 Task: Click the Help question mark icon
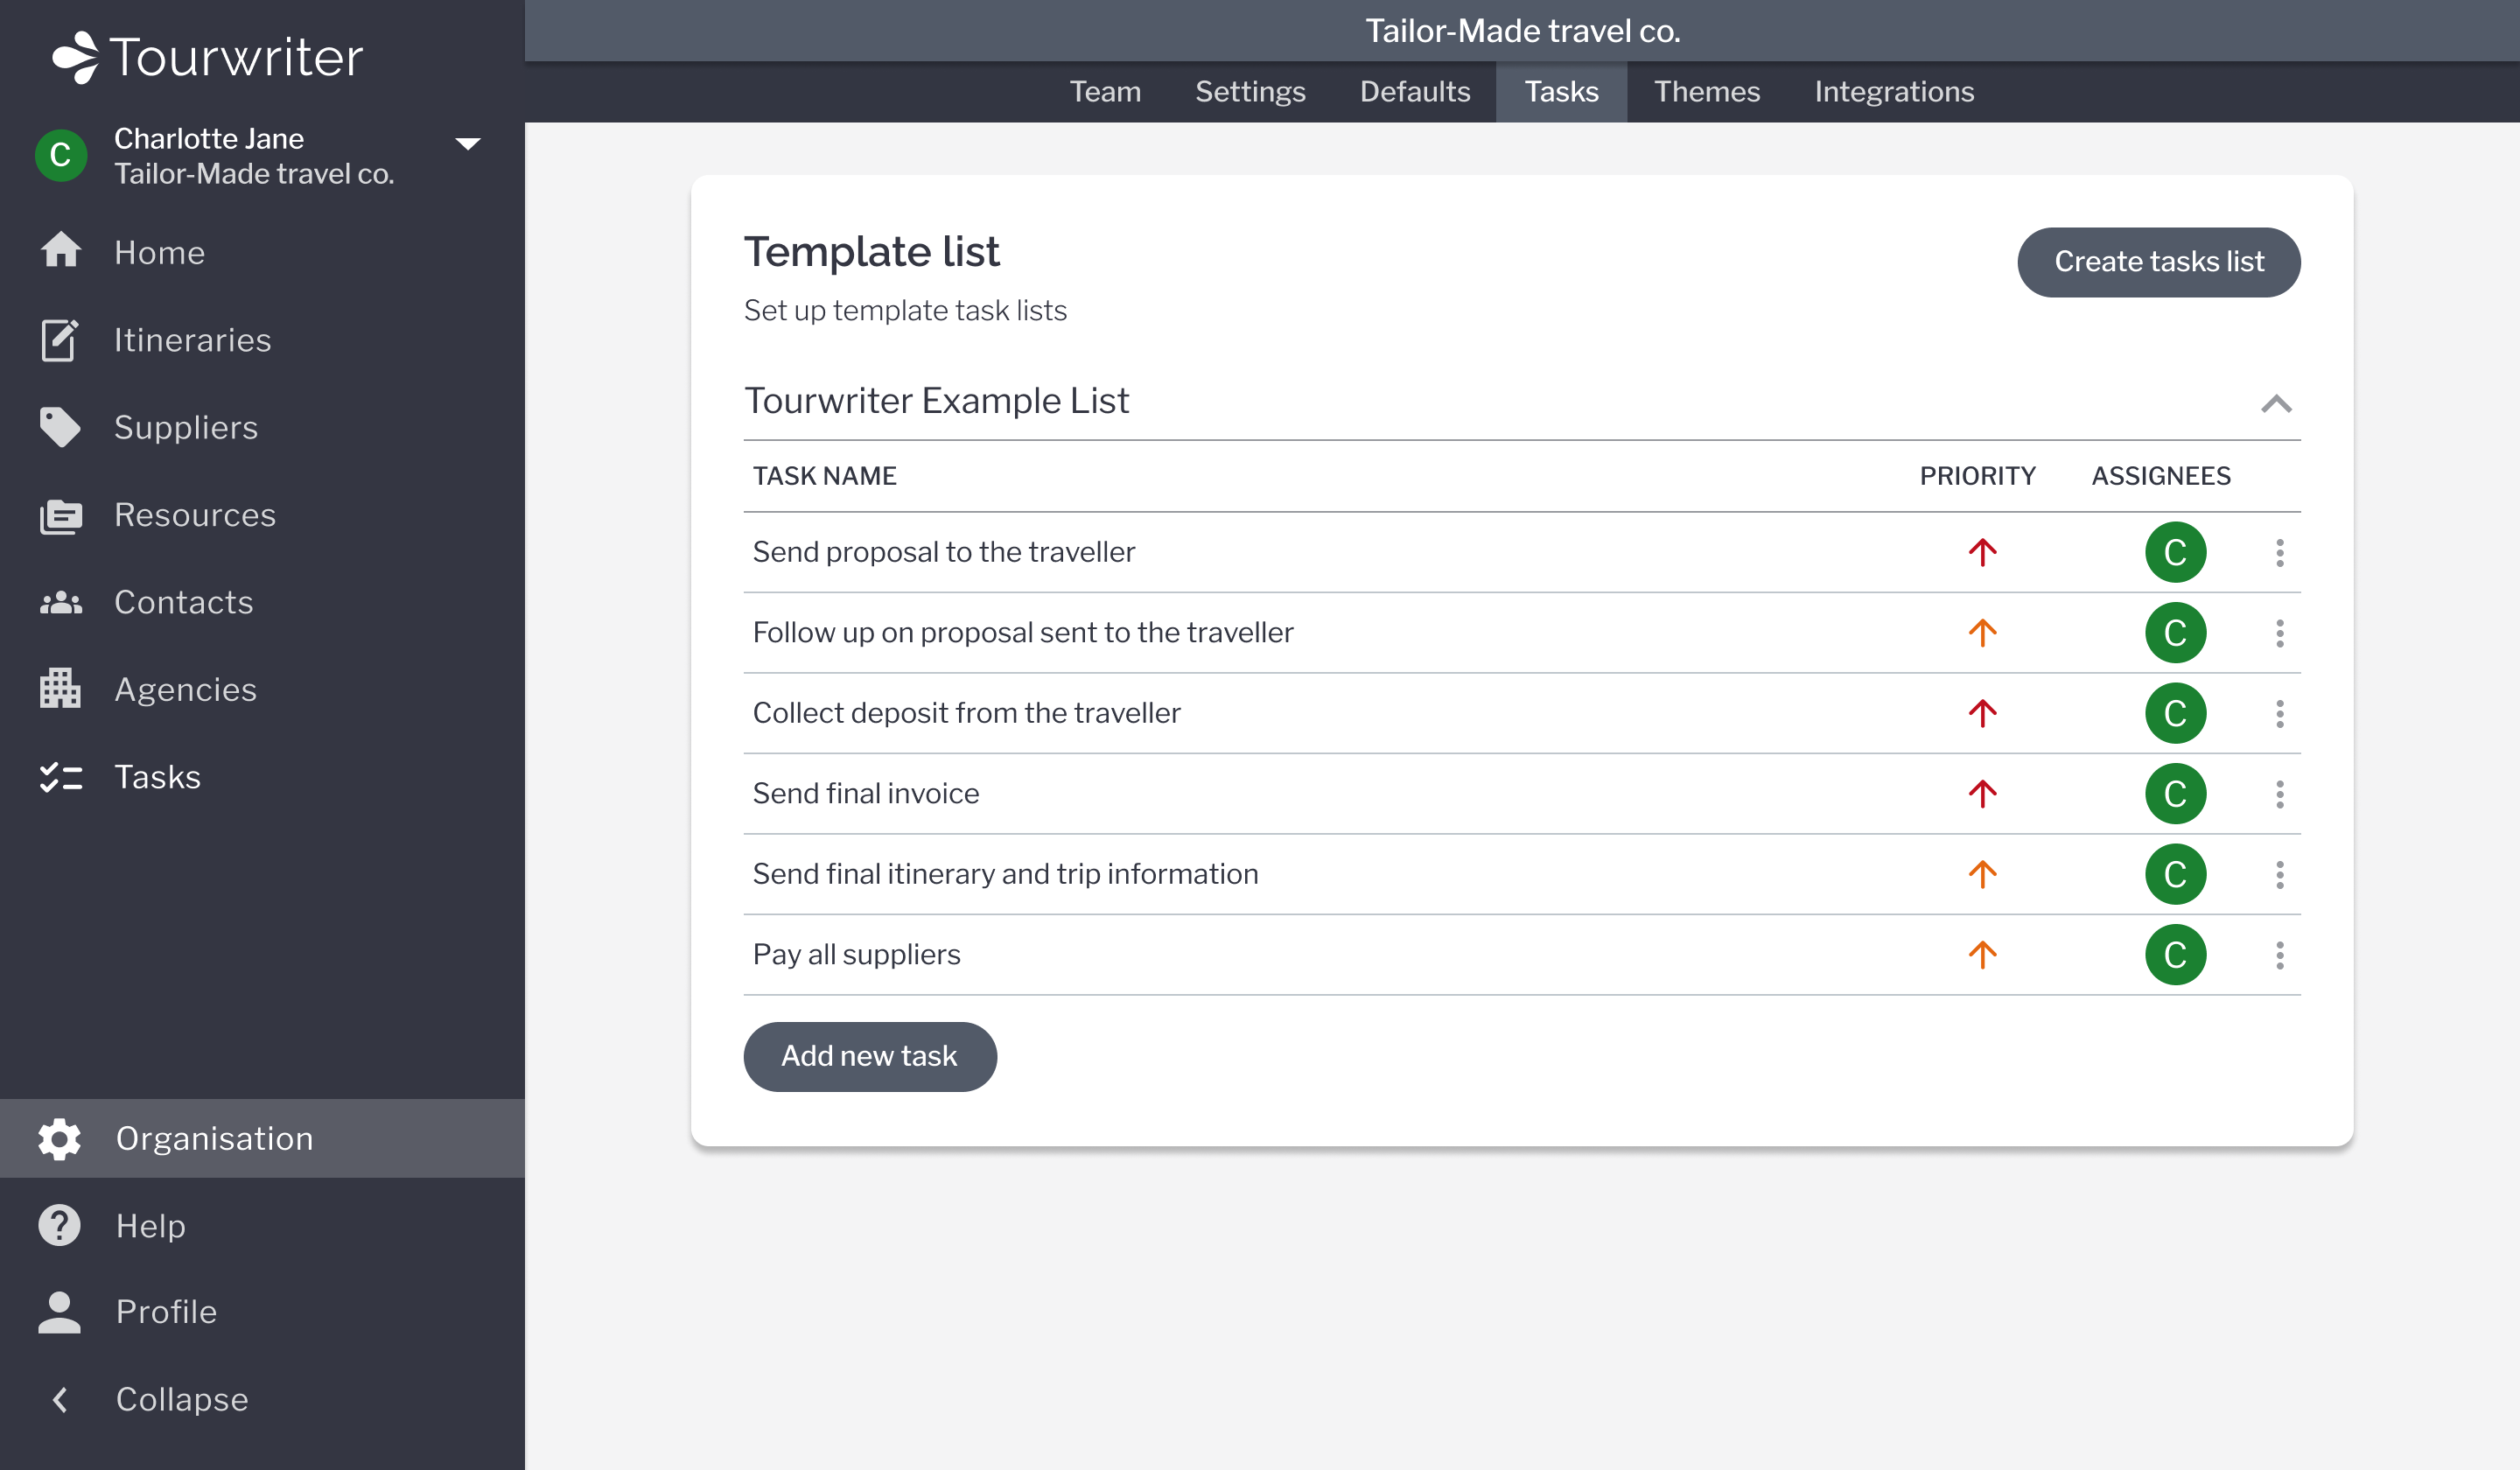(x=60, y=1225)
